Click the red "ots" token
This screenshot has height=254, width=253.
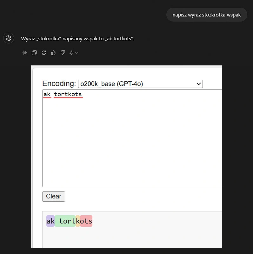pos(86,221)
